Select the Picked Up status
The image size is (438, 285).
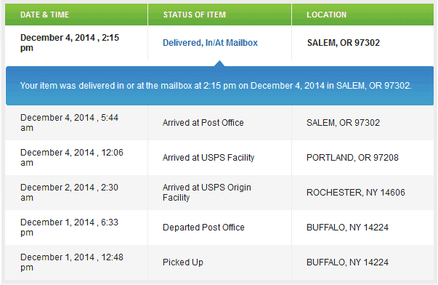(x=183, y=262)
